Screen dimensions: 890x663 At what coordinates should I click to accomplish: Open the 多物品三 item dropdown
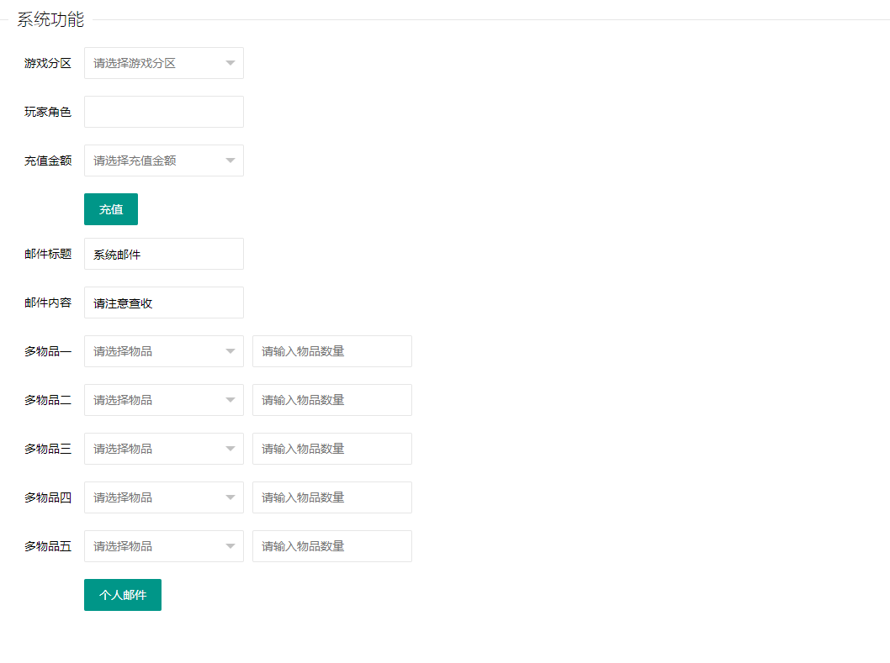(x=156, y=449)
